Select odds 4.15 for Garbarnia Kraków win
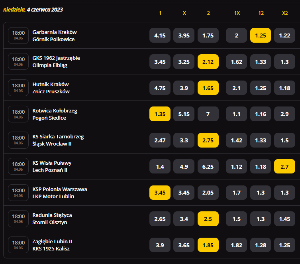300x264 pixels. [160, 35]
